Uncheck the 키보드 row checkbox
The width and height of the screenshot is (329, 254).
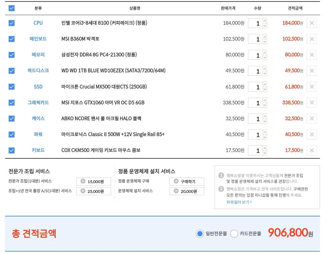(12, 150)
